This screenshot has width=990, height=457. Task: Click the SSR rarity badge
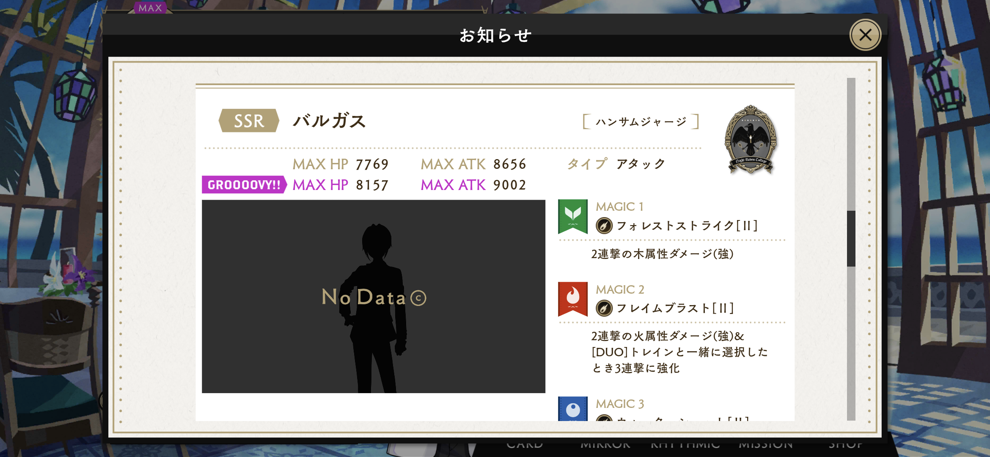249,121
